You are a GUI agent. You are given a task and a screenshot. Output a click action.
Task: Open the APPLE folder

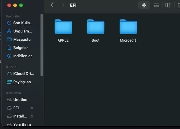pyautogui.click(x=63, y=27)
